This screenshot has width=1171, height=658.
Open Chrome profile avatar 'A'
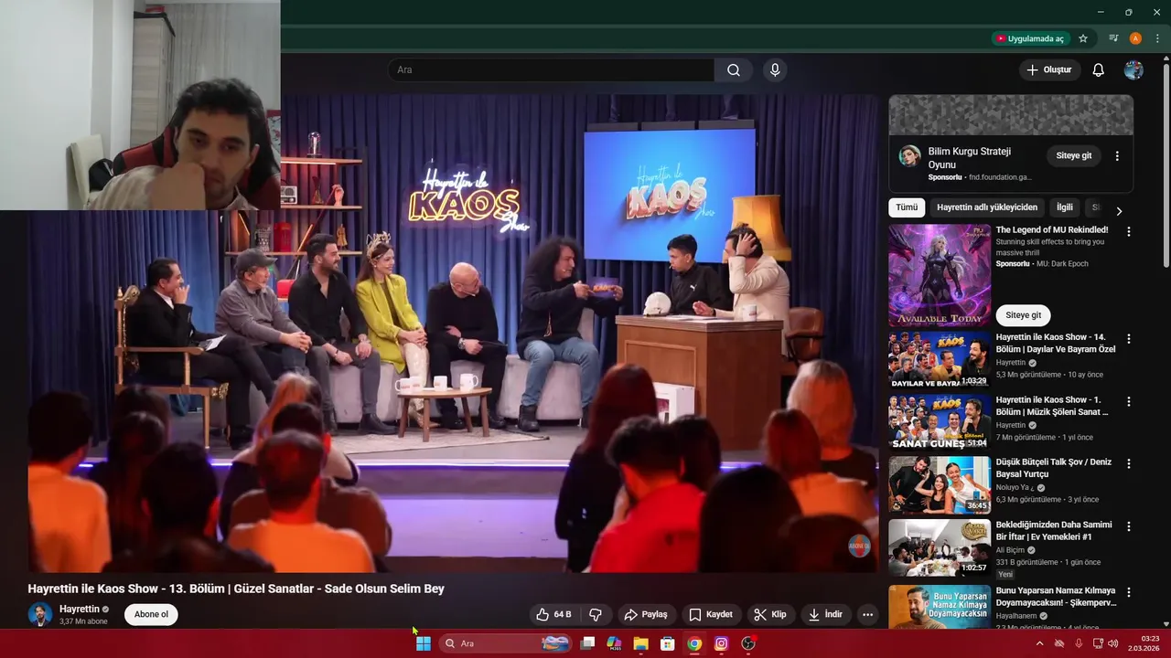click(1135, 38)
